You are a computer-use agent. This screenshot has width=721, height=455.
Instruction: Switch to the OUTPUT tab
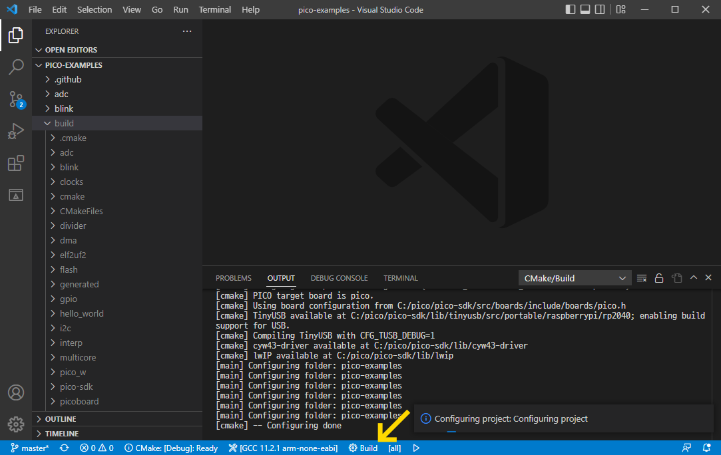click(281, 278)
